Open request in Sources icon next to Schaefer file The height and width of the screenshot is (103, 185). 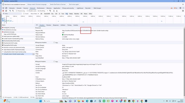[x=34, y=54]
